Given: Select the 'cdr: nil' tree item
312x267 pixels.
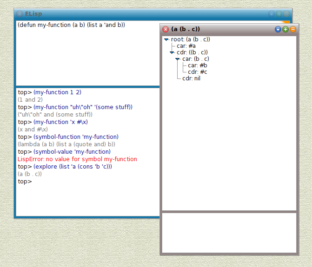Looking at the screenshot, I should tap(191, 78).
